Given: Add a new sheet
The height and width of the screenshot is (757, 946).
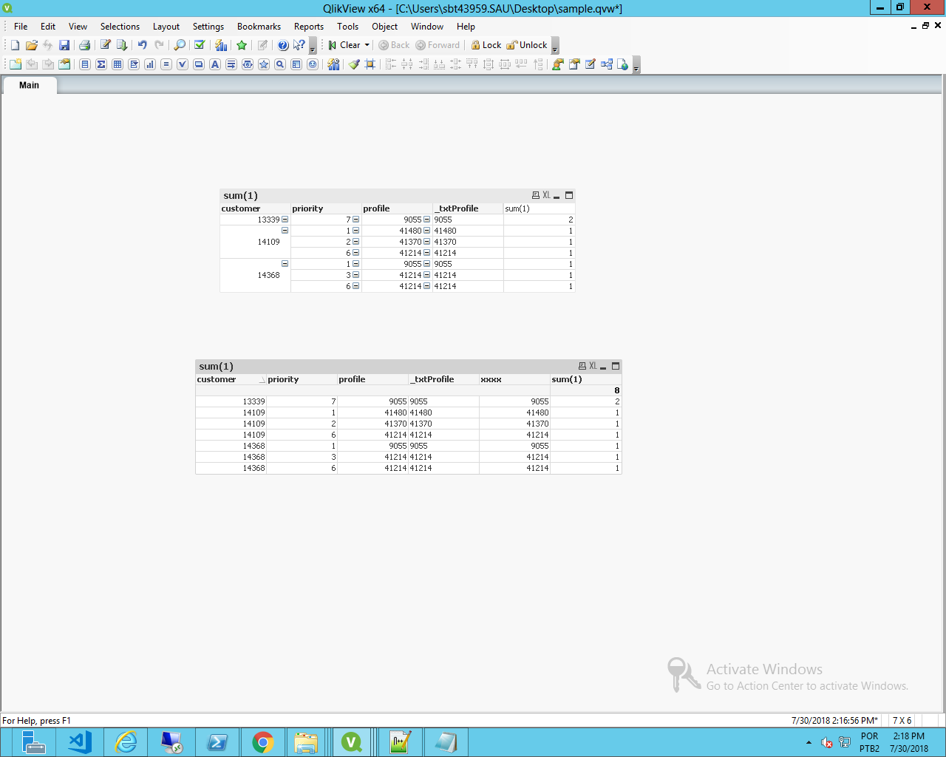Looking at the screenshot, I should click(15, 64).
